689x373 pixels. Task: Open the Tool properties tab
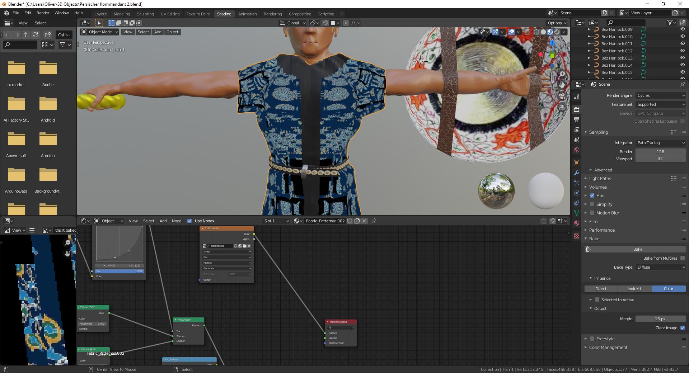pos(576,97)
